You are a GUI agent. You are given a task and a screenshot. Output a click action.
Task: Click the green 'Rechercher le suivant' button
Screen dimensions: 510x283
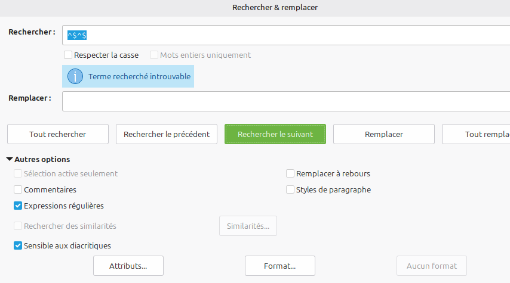coord(275,134)
